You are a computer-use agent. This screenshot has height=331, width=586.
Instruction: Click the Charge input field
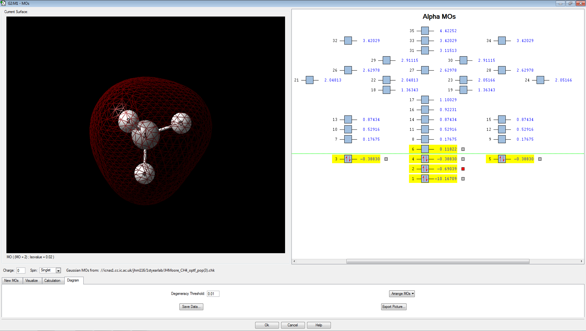(21, 271)
